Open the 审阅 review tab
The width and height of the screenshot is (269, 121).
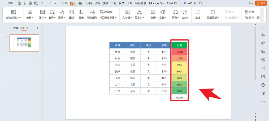point(113,3)
